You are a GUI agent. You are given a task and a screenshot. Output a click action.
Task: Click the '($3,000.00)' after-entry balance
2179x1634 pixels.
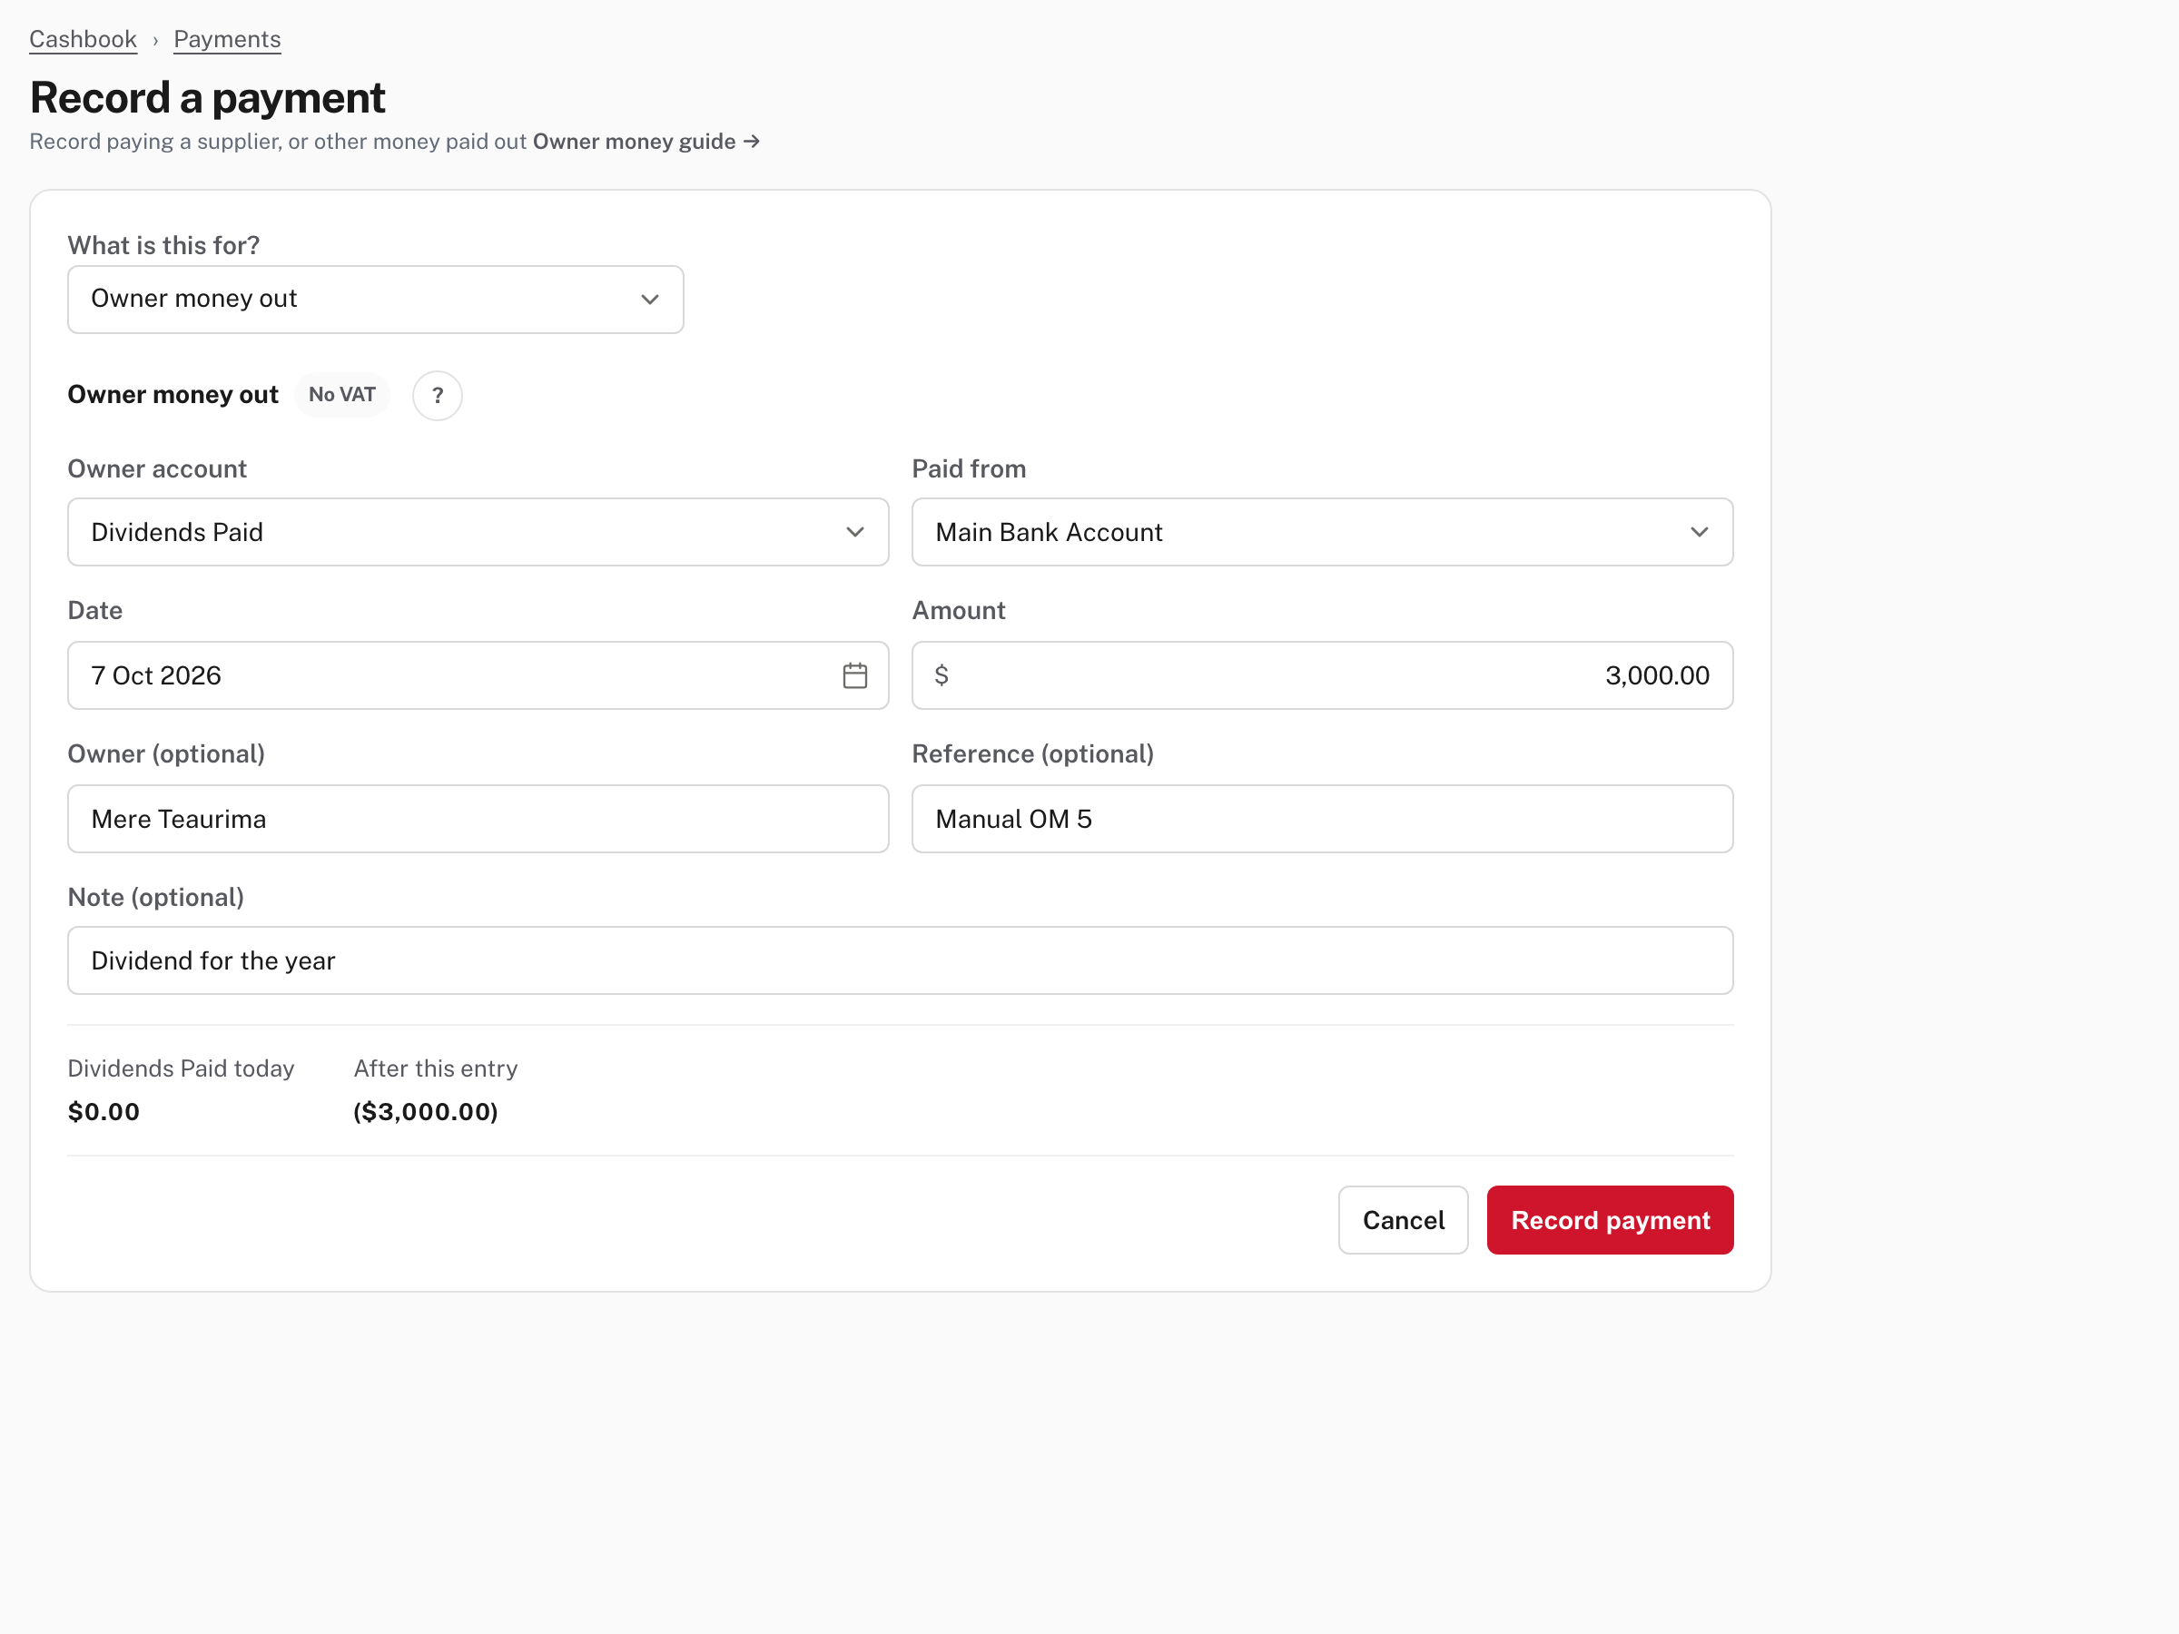[x=426, y=1112]
